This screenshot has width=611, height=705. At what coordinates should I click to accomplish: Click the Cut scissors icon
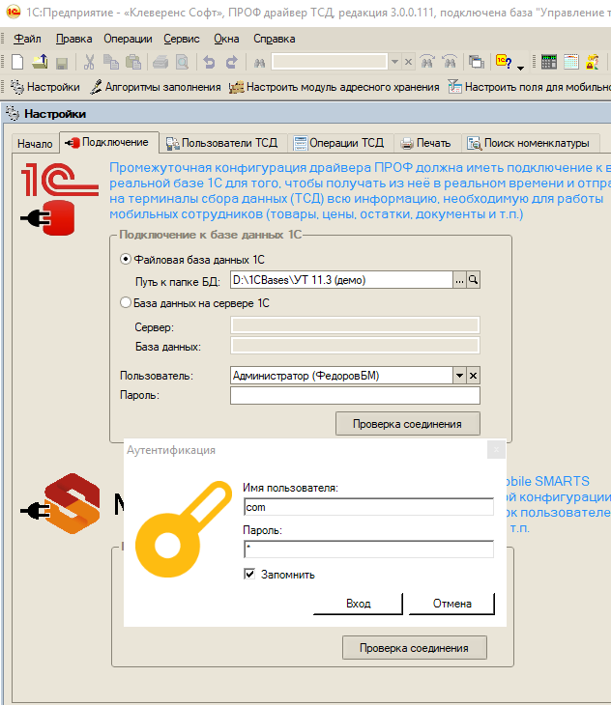click(89, 62)
